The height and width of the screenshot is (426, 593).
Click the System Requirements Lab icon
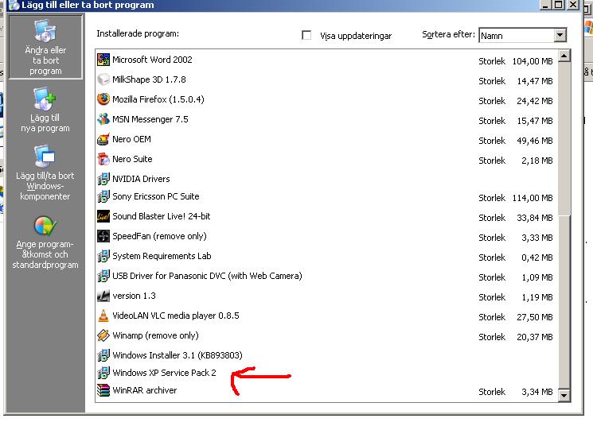(x=103, y=256)
